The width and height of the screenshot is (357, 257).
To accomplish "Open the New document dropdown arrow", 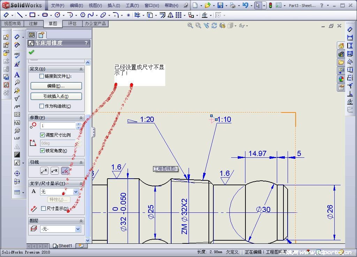I will coord(201,6).
